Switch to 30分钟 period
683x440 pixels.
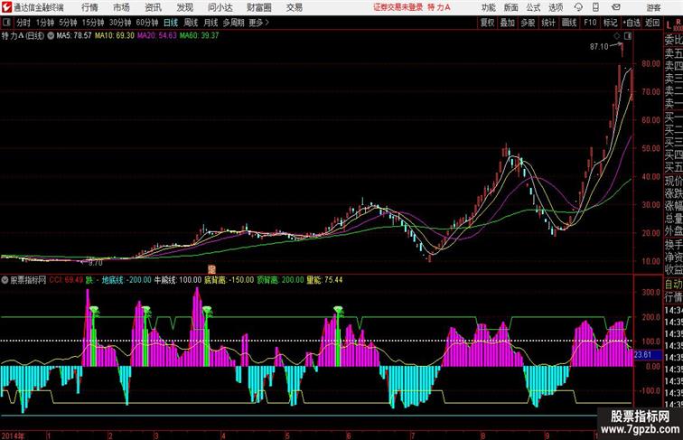pyautogui.click(x=120, y=23)
